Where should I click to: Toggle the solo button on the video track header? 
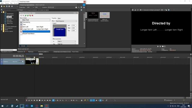[23, 59]
